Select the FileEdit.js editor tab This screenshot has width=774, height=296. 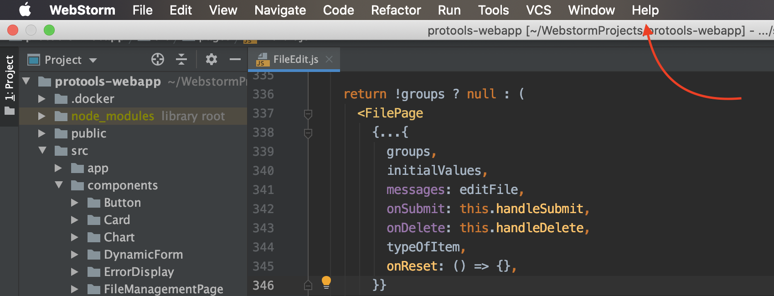[295, 59]
